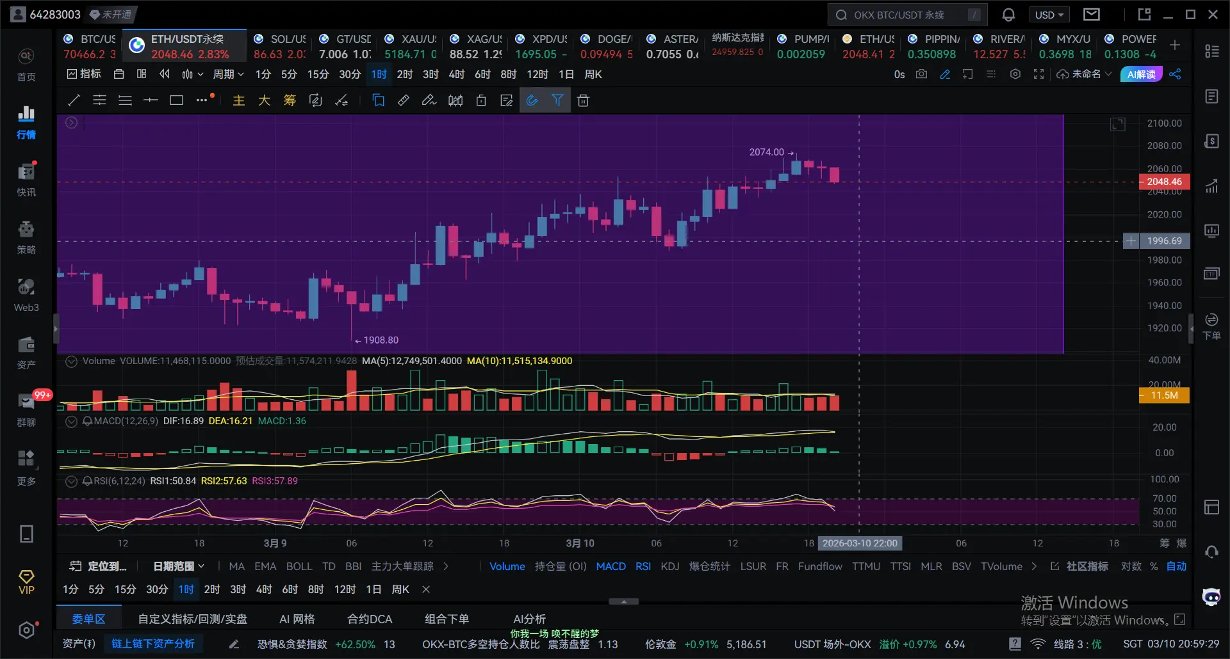The width and height of the screenshot is (1230, 659).
Task: Open the 首页 home sidebar icon
Action: [x=26, y=65]
